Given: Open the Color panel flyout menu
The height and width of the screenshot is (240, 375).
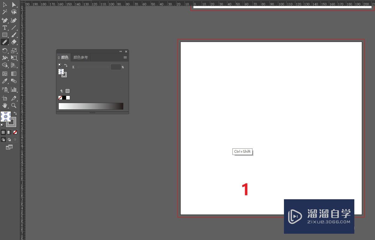Looking at the screenshot, I should (x=125, y=58).
